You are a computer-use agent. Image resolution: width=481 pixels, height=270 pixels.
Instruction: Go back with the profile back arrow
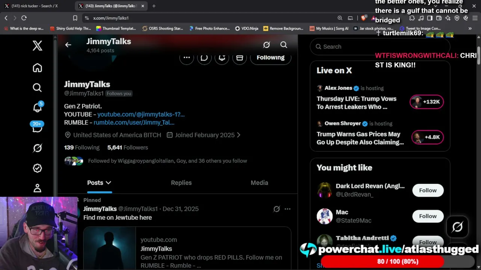tap(68, 45)
